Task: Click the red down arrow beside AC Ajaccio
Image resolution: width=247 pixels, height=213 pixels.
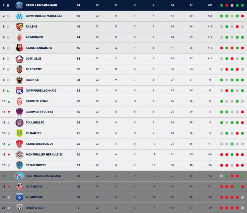Action: 9,187
